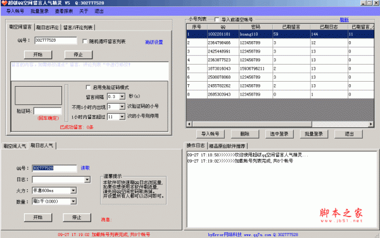The width and height of the screenshot is (380, 238).
Task: Switch to the 操作日志 tab
Action: (x=195, y=146)
